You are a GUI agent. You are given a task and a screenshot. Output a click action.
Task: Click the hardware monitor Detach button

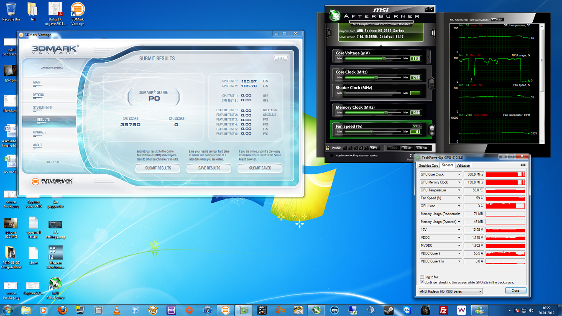point(497,20)
